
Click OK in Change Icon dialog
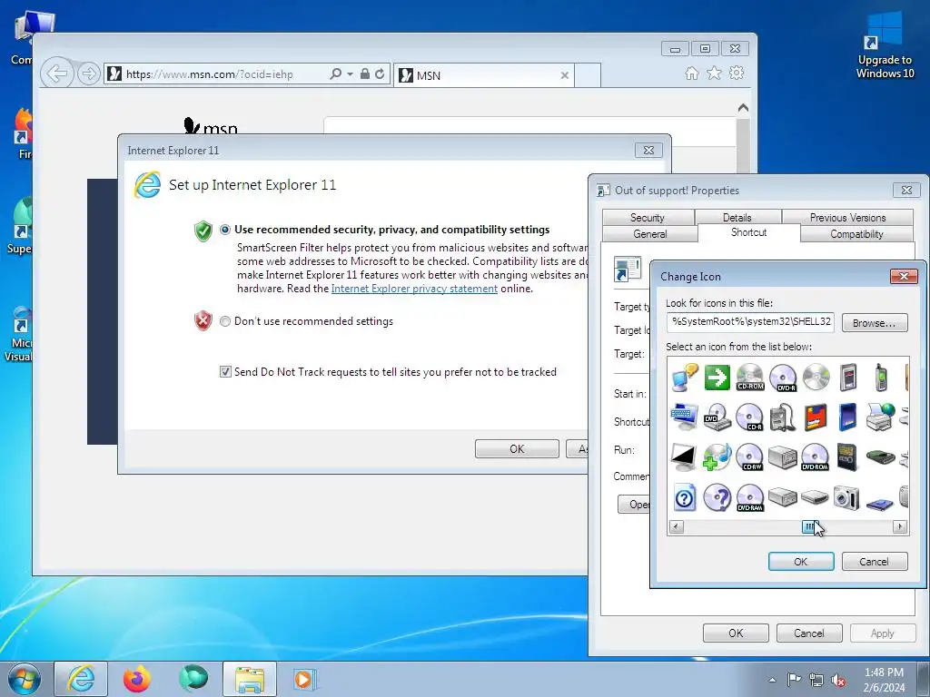point(801,561)
